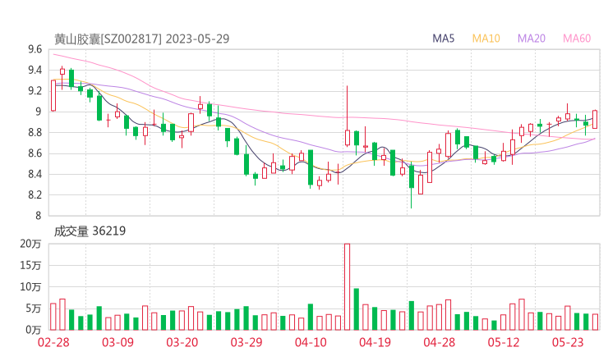Image resolution: width=608 pixels, height=361 pixels.
Task: Select the 04-28 date axis label
Action: 440,342
